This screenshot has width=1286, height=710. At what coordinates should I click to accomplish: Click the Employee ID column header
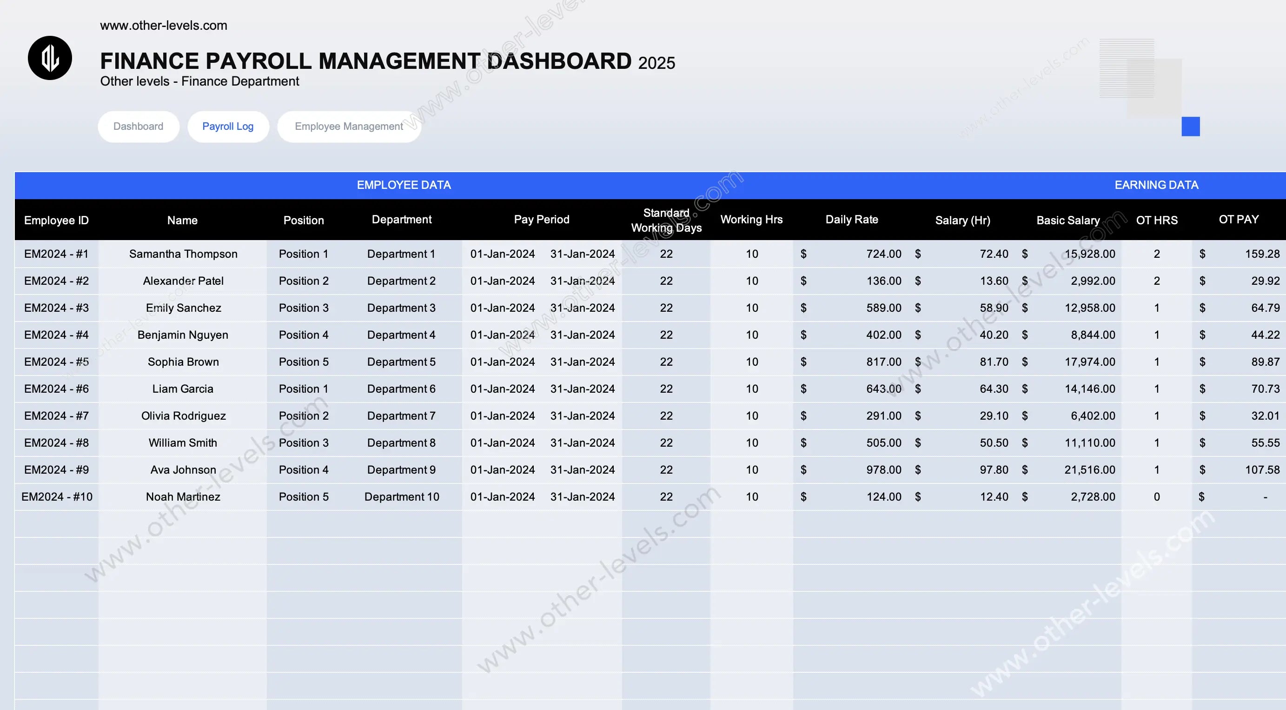tap(56, 221)
